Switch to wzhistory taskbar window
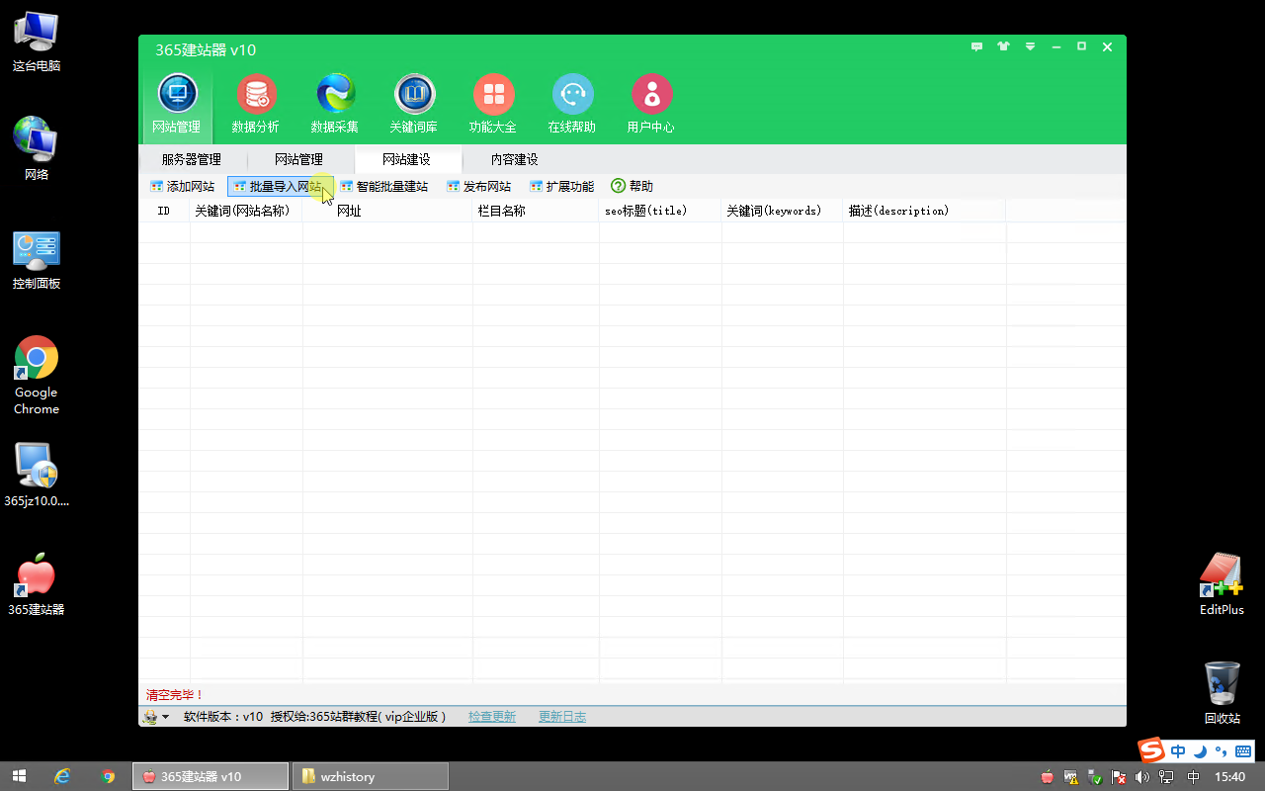The image size is (1265, 791). pos(371,776)
